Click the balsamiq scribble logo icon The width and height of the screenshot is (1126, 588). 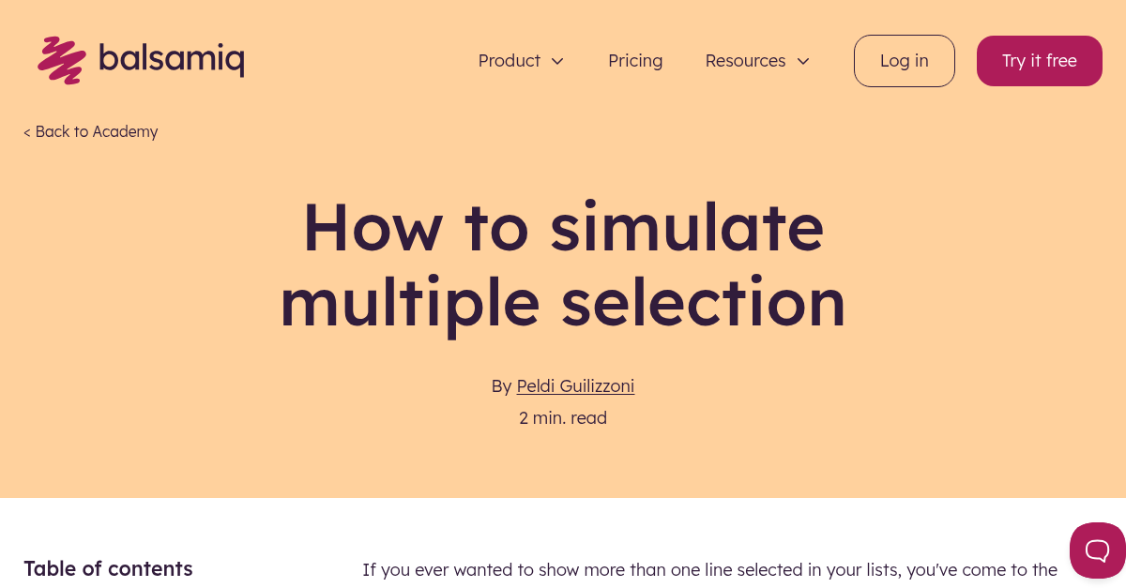click(62, 60)
